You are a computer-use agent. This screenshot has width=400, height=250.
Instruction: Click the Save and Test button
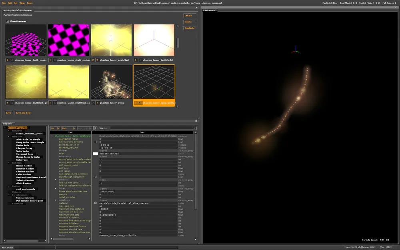pos(23,113)
